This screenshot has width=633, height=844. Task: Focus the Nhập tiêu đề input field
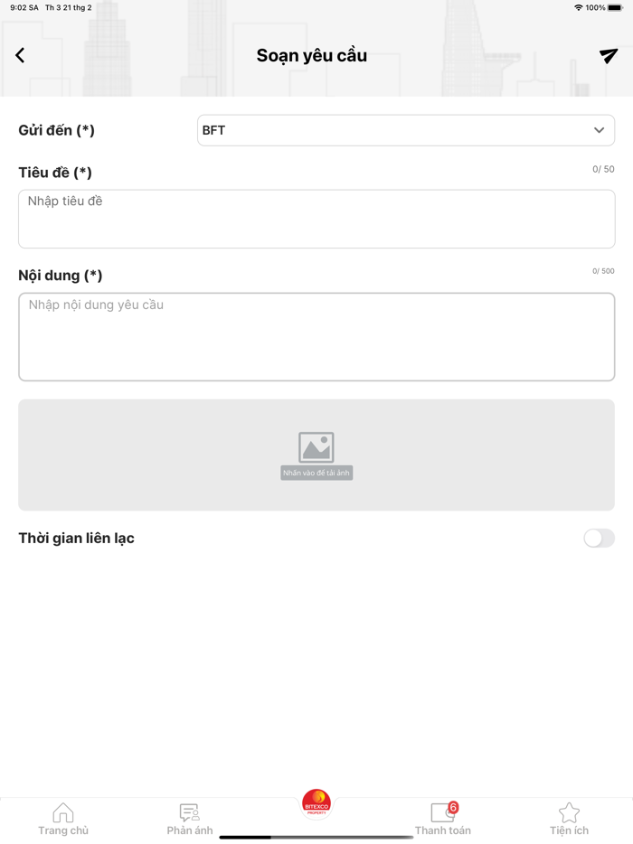316,219
